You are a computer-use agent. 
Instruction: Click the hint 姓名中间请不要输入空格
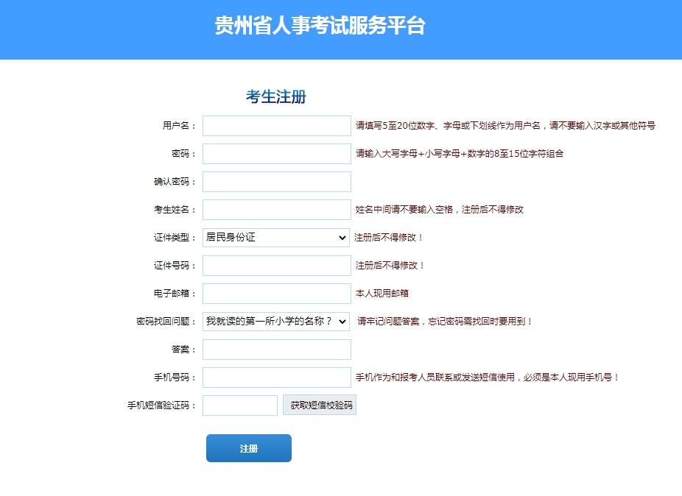pyautogui.click(x=439, y=210)
